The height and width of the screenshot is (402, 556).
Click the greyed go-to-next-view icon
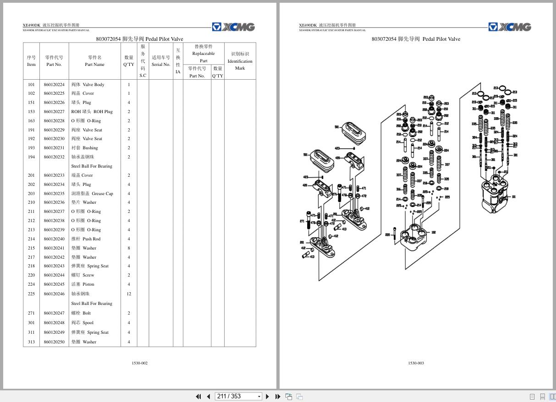tap(299, 397)
